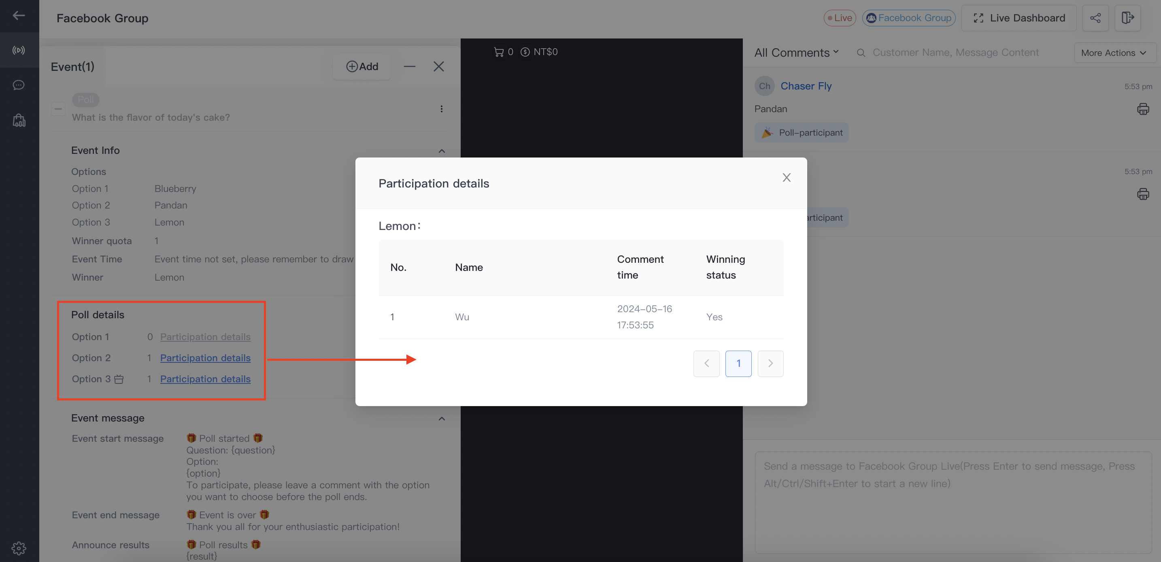The image size is (1161, 562).
Task: Click the Facebook Group badge
Action: point(909,18)
